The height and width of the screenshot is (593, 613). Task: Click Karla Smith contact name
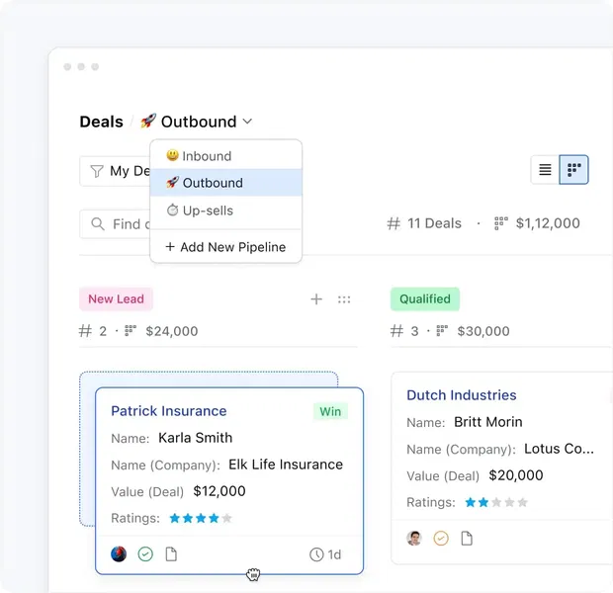[x=195, y=438]
